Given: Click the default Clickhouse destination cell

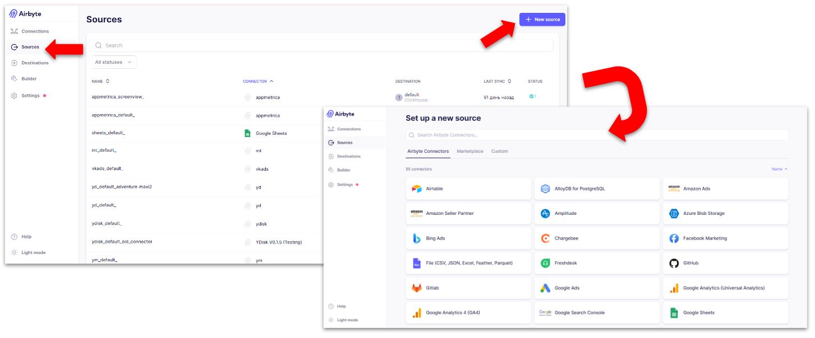Looking at the screenshot, I should [x=412, y=97].
